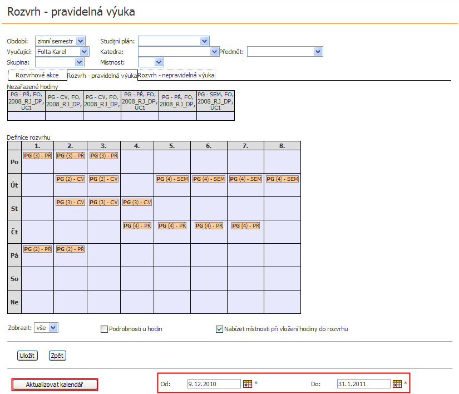Click the Uložit button
This screenshot has height=394, width=459.
[27, 356]
